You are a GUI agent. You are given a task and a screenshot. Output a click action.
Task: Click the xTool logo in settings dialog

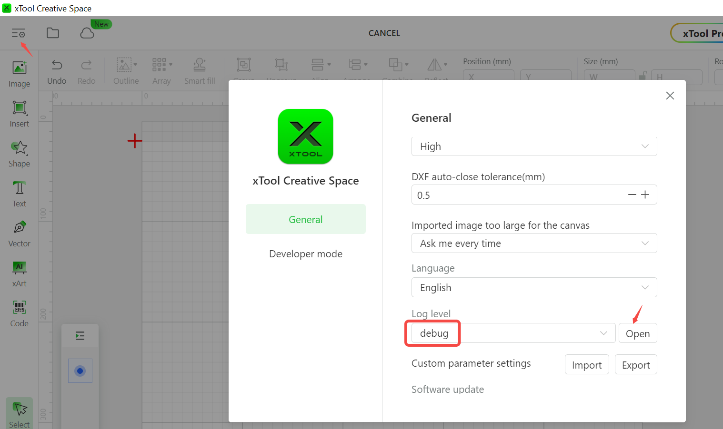click(306, 136)
